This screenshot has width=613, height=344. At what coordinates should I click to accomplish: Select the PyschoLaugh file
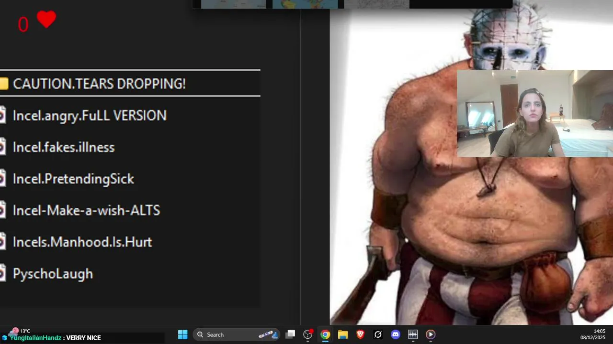tap(53, 274)
